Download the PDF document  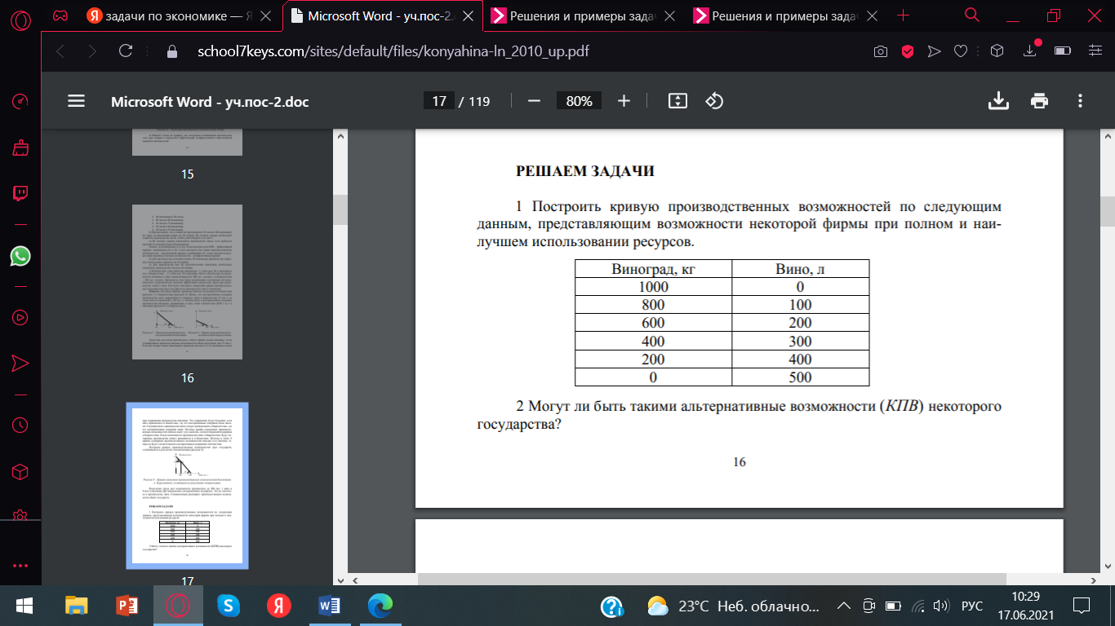(997, 100)
